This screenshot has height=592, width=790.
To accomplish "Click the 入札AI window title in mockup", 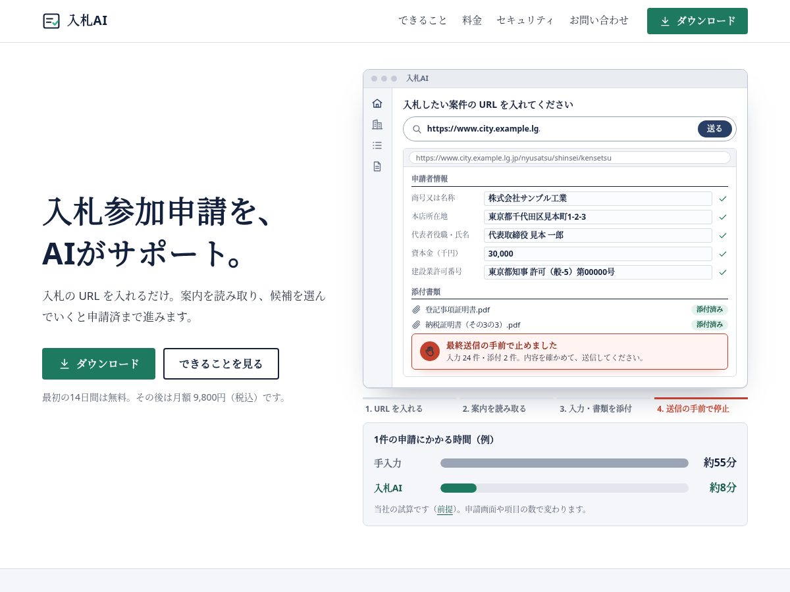I will coord(417,78).
